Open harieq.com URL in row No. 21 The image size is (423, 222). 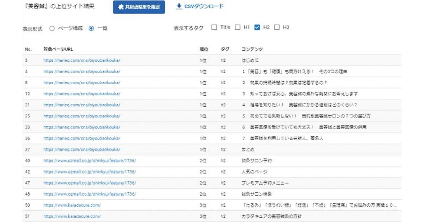(82, 105)
